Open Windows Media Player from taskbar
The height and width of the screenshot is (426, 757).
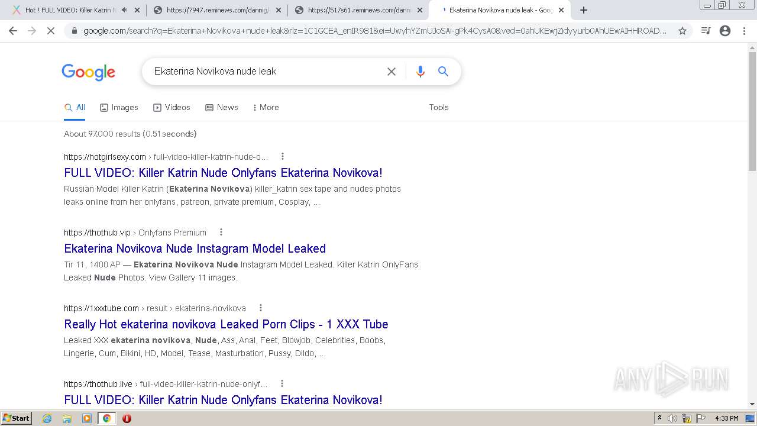[x=86, y=418]
